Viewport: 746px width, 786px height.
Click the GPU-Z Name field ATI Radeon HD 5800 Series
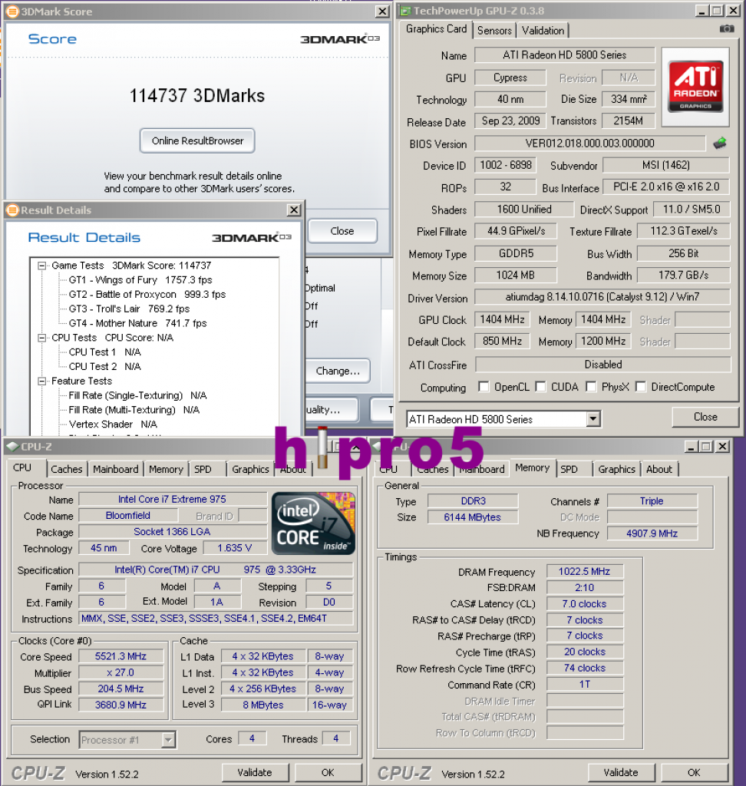coord(565,54)
